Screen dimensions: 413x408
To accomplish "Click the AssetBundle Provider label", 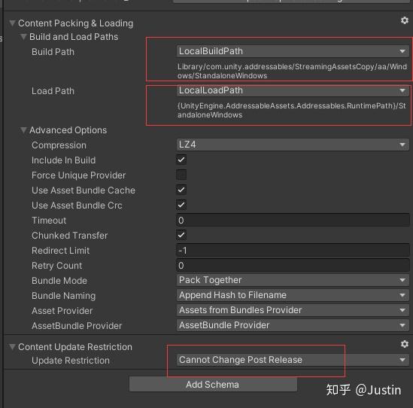I will point(77,326).
